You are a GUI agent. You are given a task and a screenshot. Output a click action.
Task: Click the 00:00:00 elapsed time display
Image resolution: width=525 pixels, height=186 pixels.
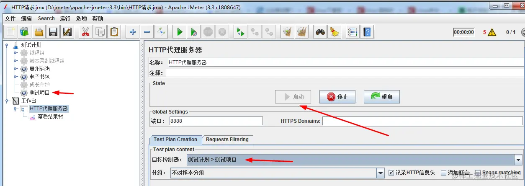464,32
